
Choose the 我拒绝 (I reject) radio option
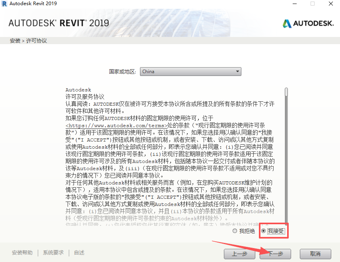(x=235, y=231)
